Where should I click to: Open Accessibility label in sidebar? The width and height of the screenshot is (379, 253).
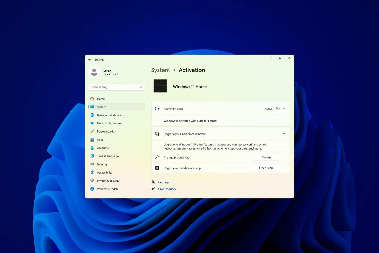tap(105, 173)
